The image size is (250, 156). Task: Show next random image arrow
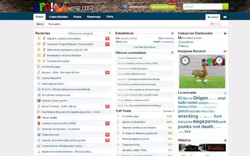point(219,60)
